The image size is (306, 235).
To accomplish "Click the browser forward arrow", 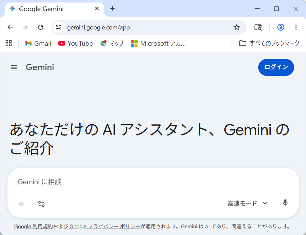I will click(25, 27).
